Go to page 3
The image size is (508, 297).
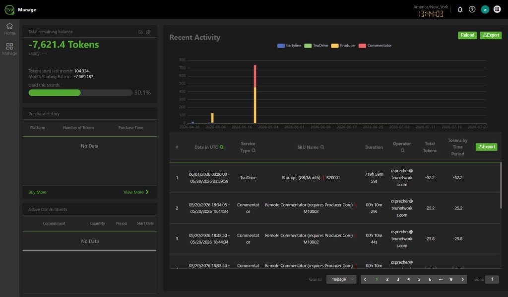click(398, 279)
